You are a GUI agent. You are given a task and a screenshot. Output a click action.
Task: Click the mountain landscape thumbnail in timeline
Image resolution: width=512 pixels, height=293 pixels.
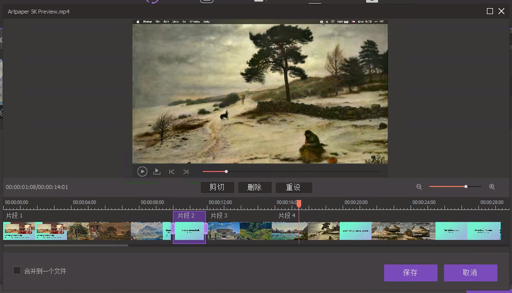[x=147, y=231]
